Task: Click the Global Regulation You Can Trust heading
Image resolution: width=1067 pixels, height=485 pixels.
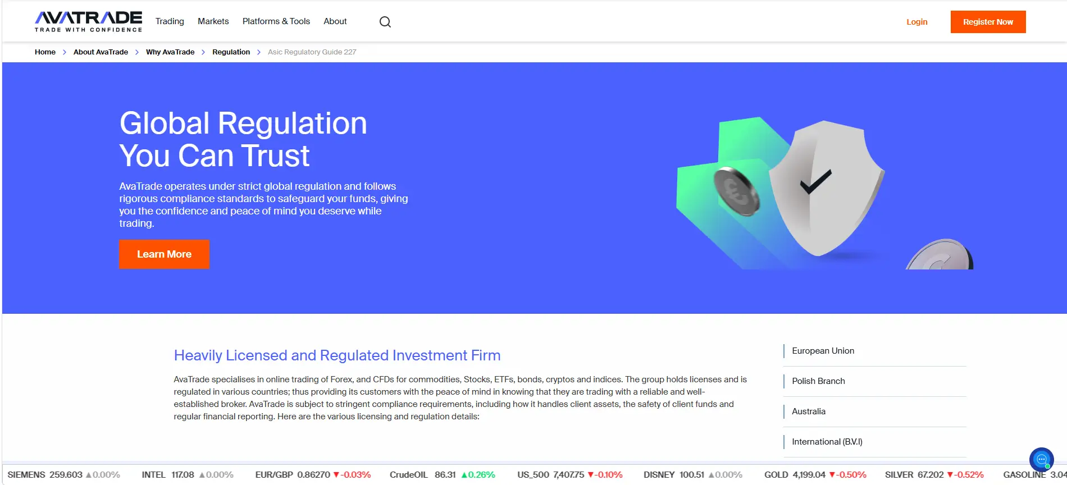Action: 243,139
